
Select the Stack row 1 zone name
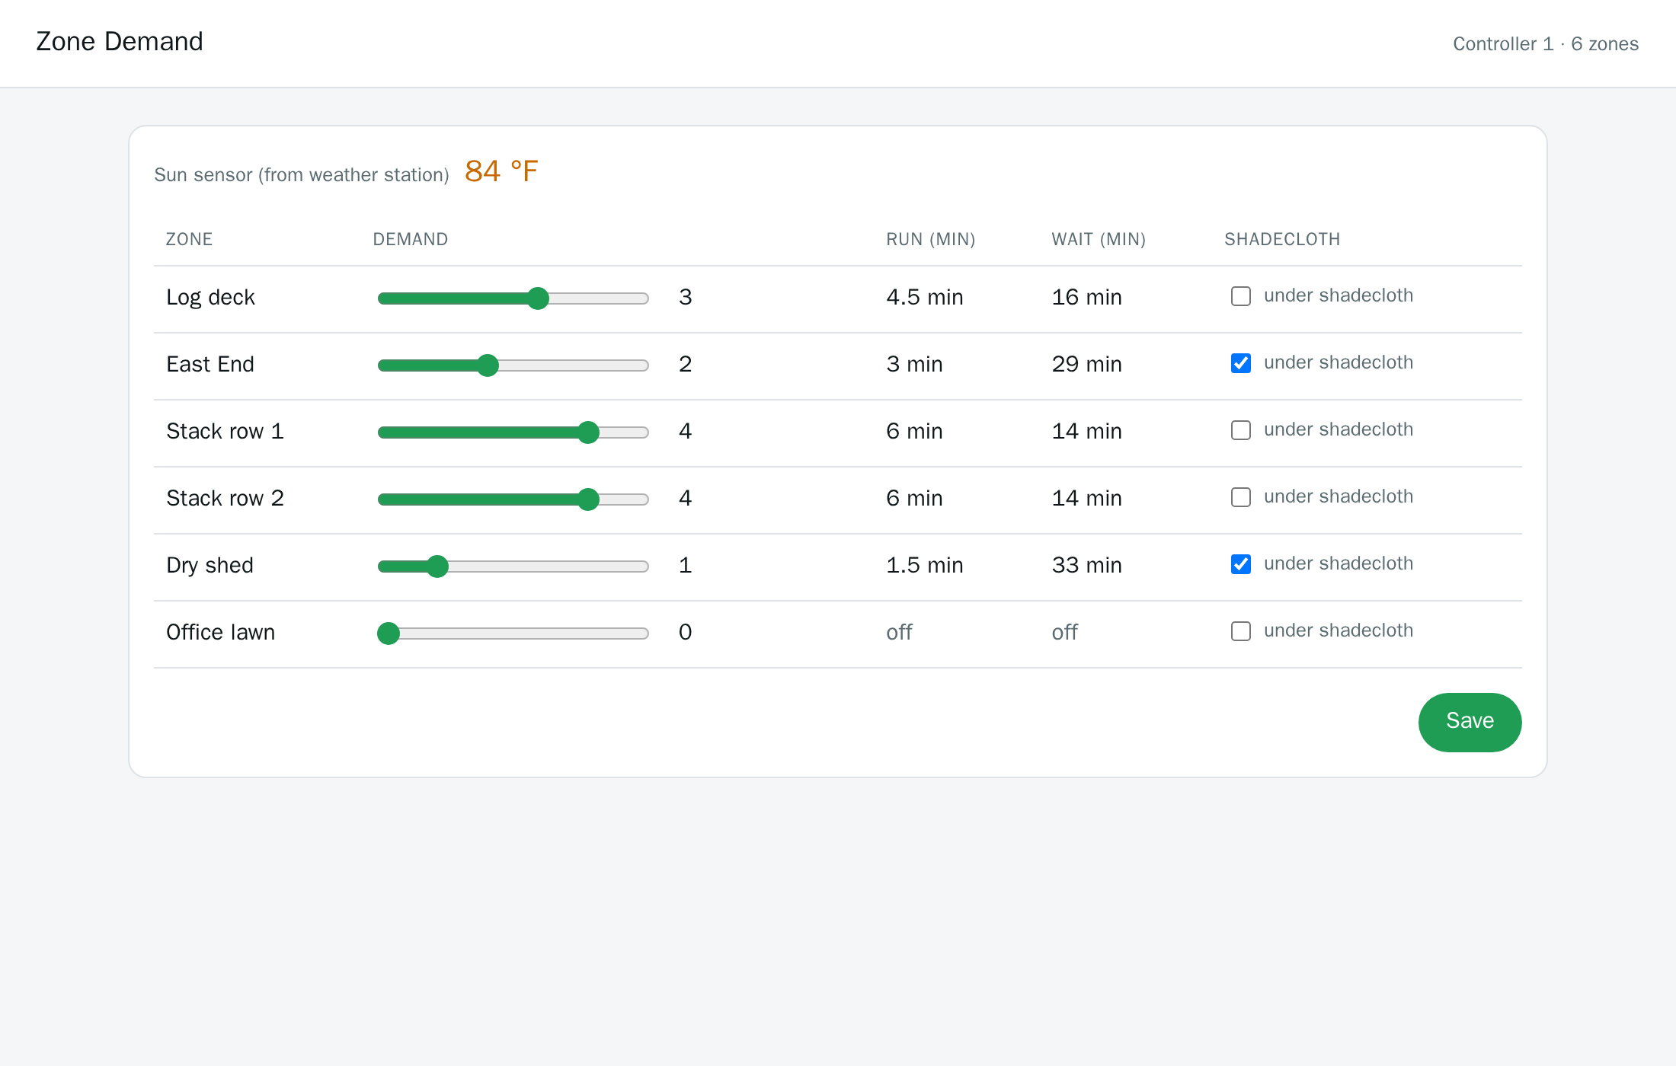tap(225, 431)
